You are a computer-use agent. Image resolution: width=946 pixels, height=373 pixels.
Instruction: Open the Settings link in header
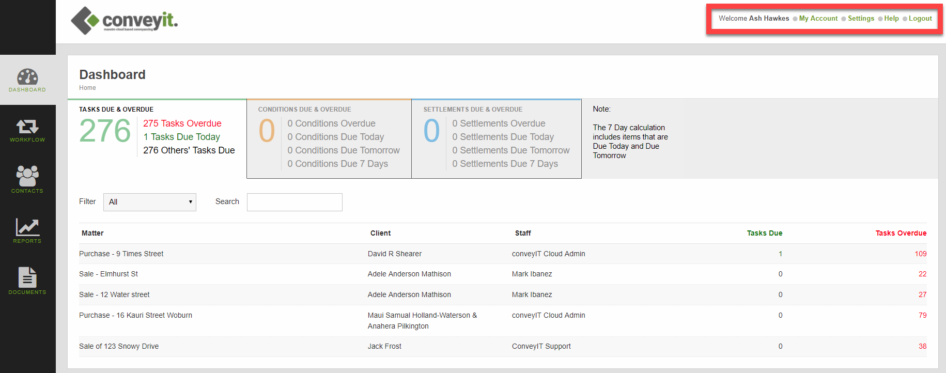[861, 19]
